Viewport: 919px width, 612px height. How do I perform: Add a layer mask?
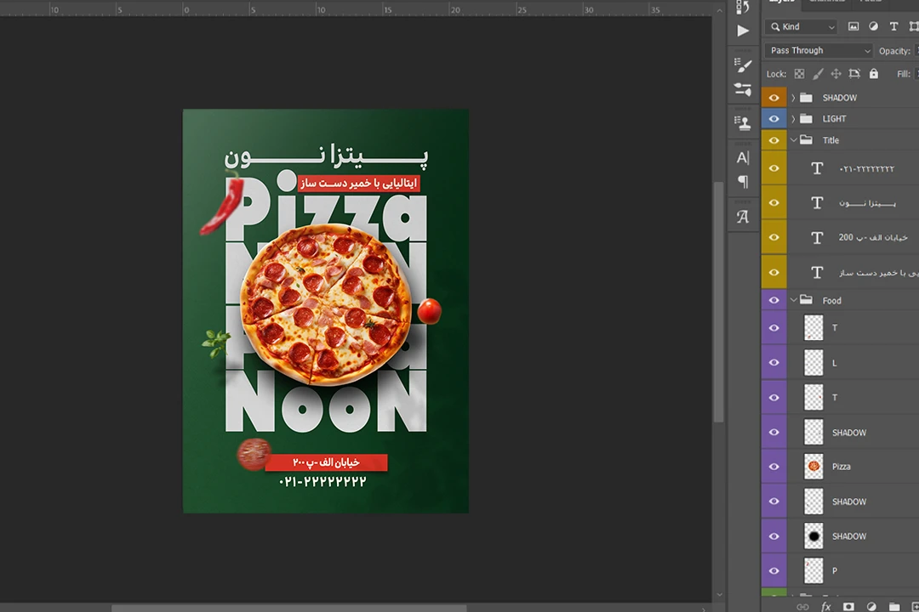coord(848,607)
